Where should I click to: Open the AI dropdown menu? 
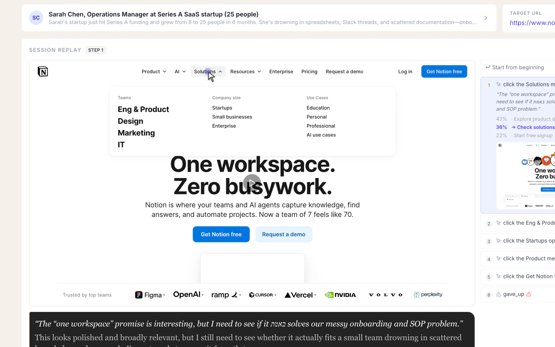point(180,71)
